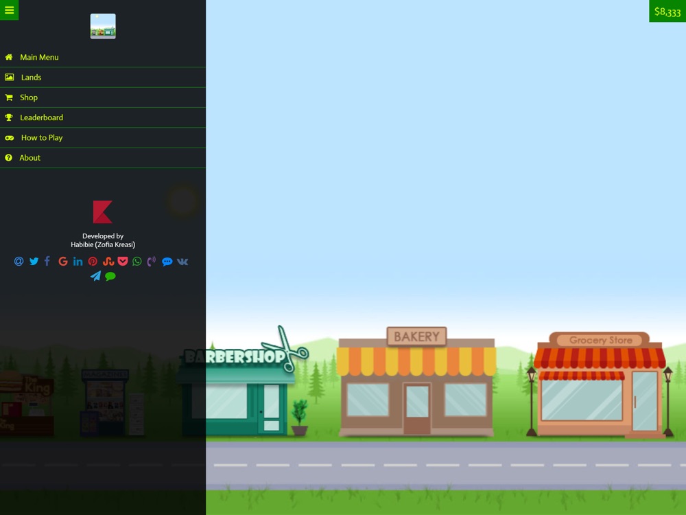The height and width of the screenshot is (515, 686).
Task: Click the game logo thumbnail
Action: click(x=103, y=26)
